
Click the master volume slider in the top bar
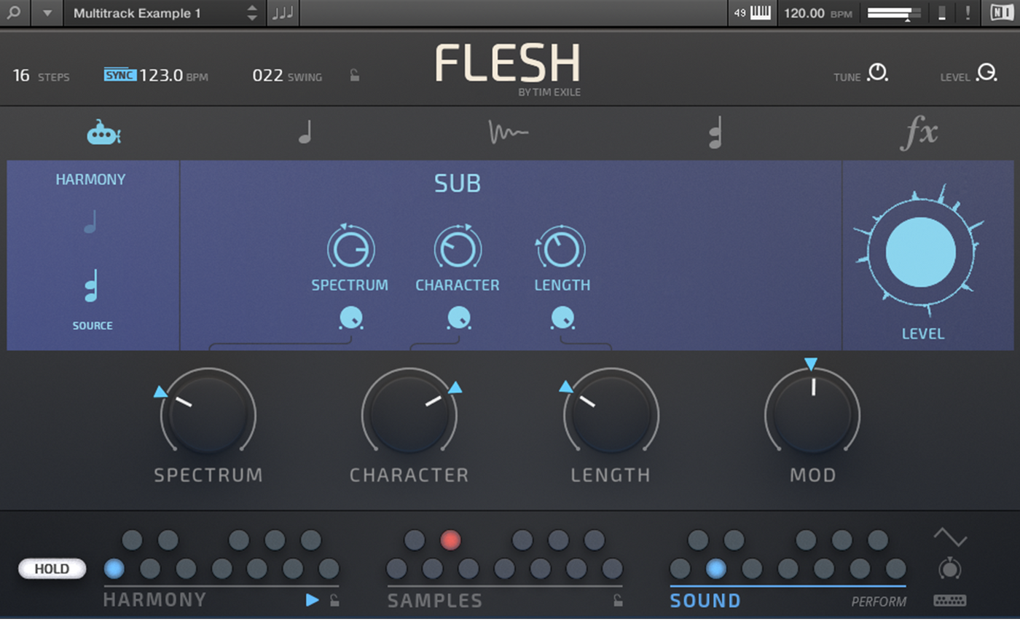click(894, 13)
